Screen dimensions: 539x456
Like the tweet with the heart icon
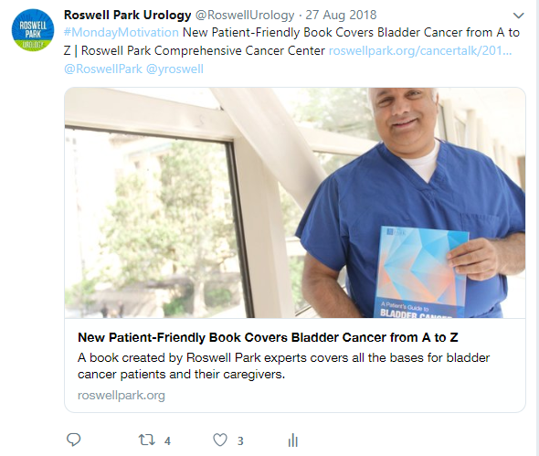(220, 440)
